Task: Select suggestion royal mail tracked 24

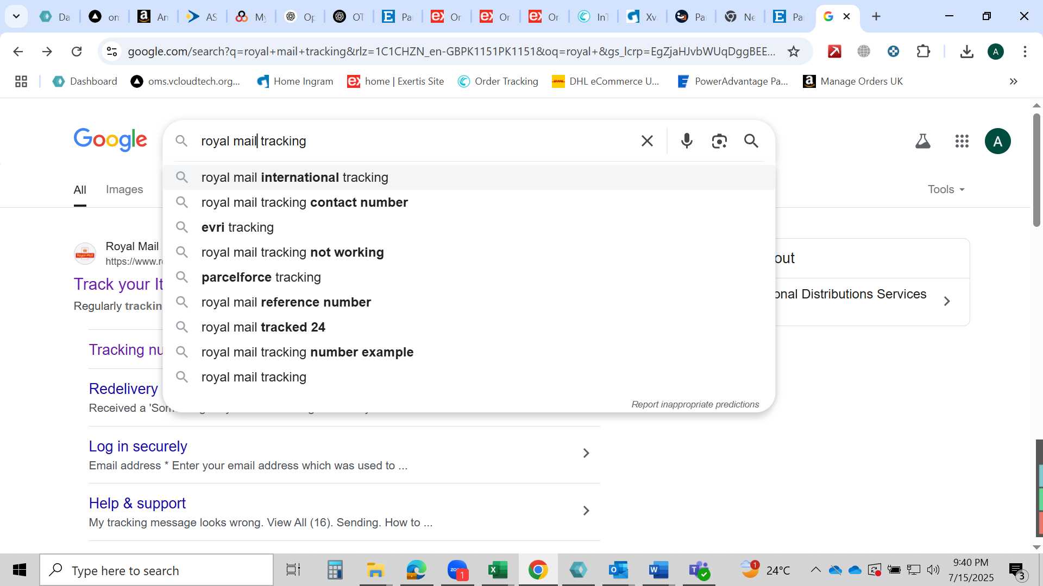Action: 469,327
